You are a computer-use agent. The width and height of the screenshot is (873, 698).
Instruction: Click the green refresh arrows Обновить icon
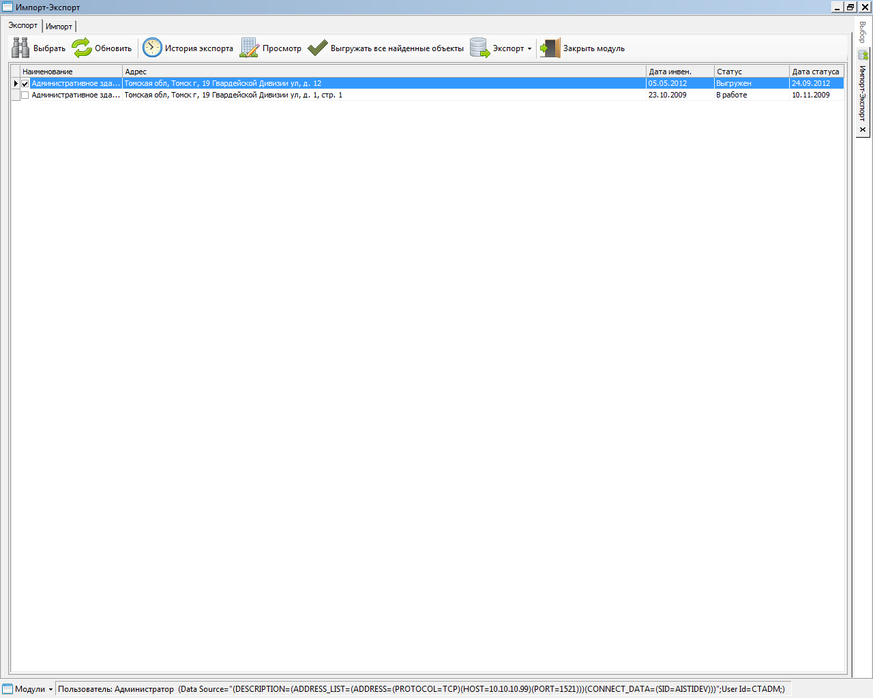[x=82, y=48]
